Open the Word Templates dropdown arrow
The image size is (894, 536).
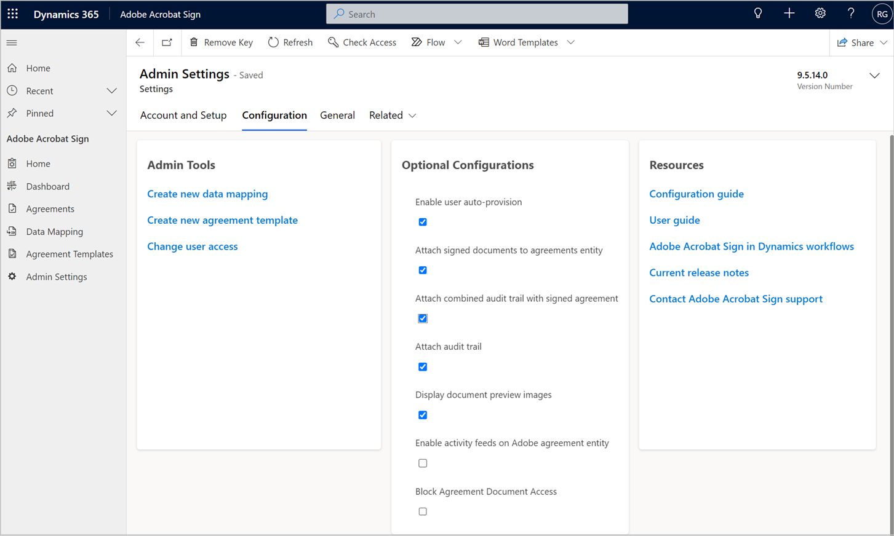(x=570, y=42)
